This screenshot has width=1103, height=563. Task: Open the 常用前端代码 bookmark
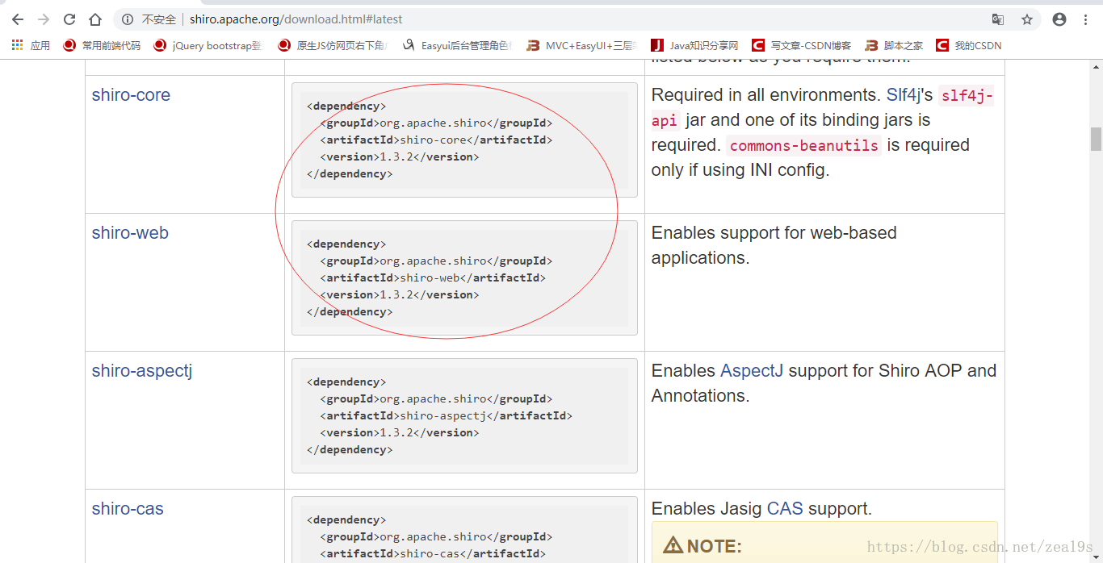tap(102, 45)
